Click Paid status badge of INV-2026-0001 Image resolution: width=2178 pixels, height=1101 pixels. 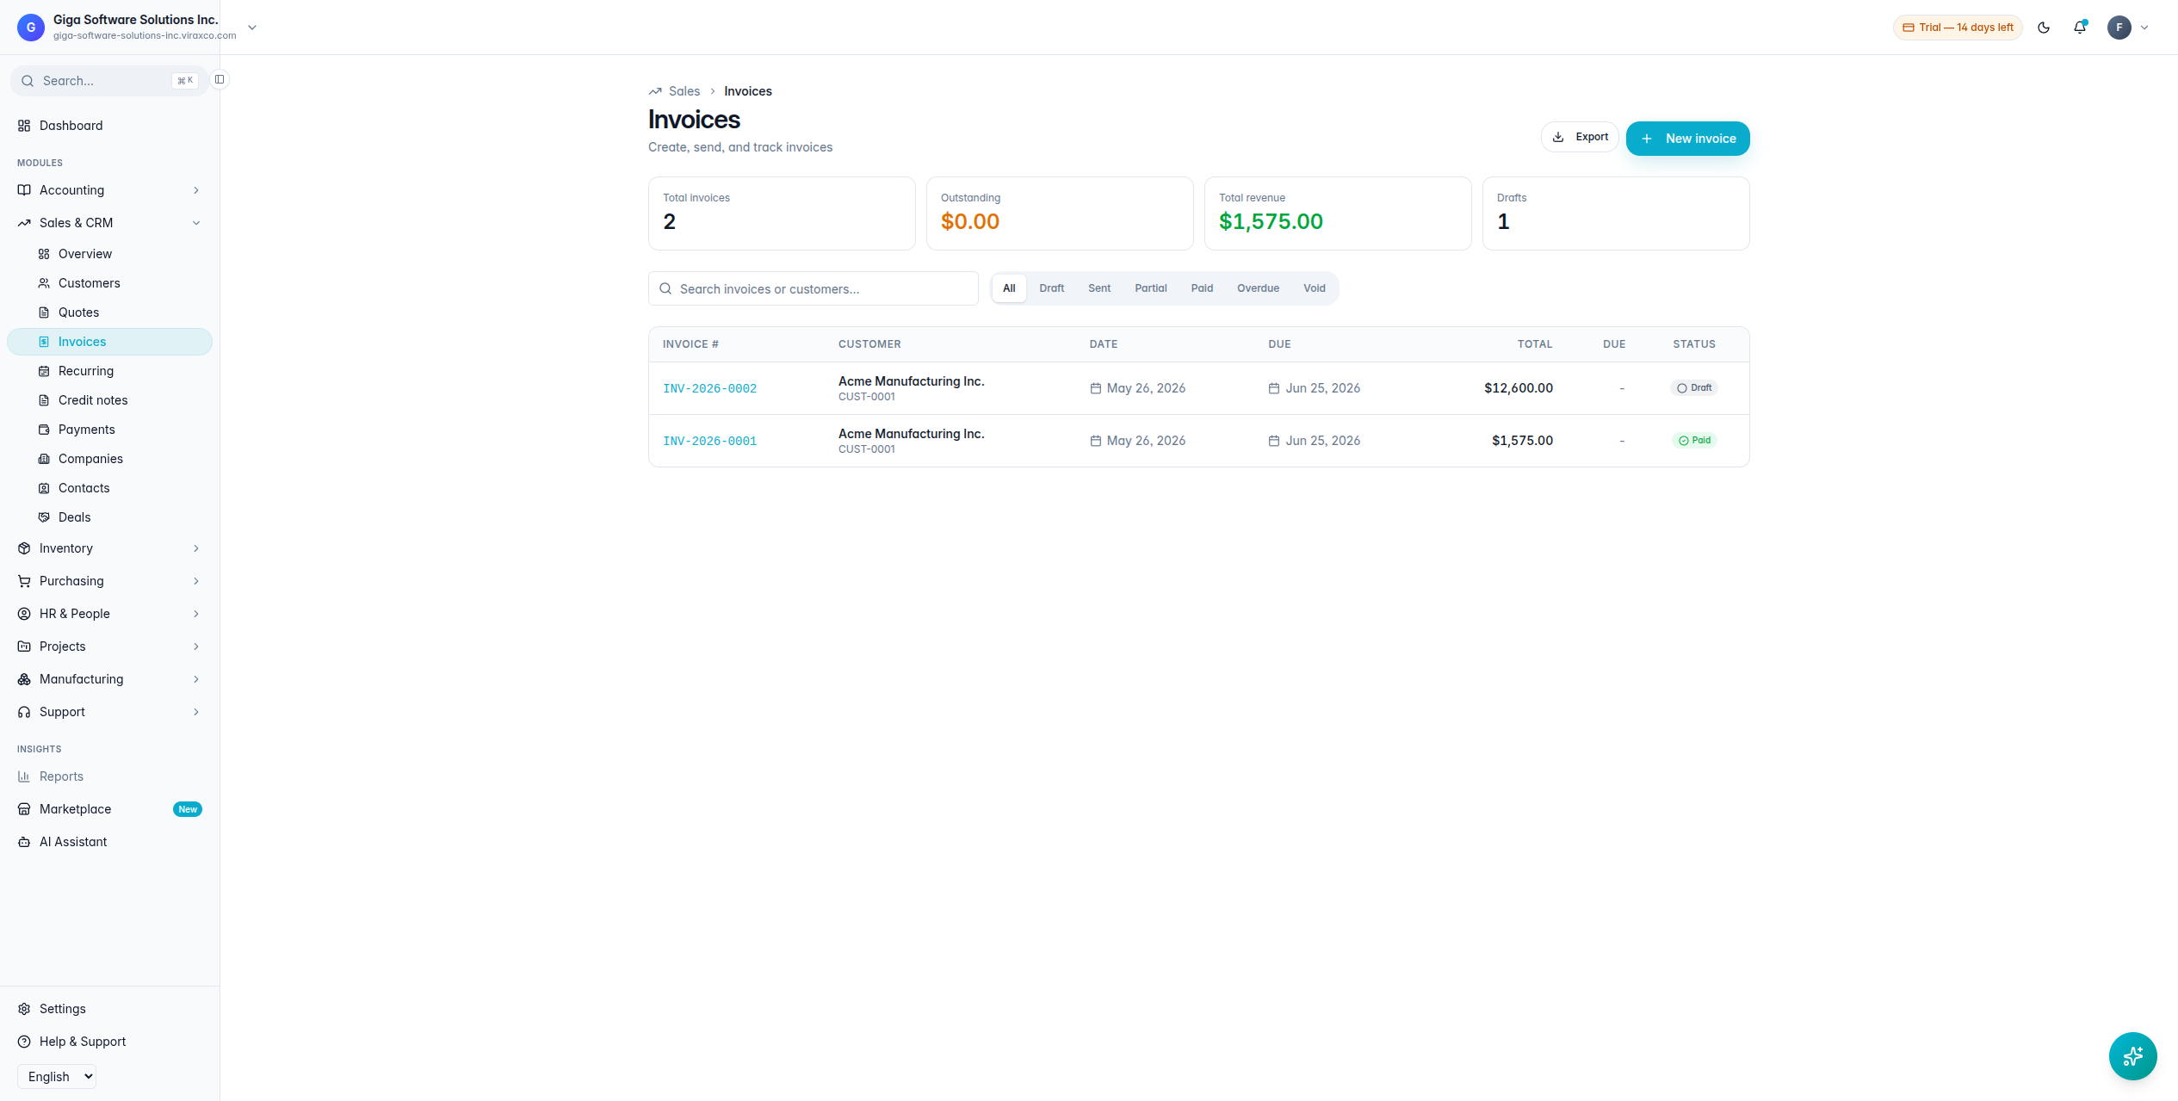[x=1694, y=441]
